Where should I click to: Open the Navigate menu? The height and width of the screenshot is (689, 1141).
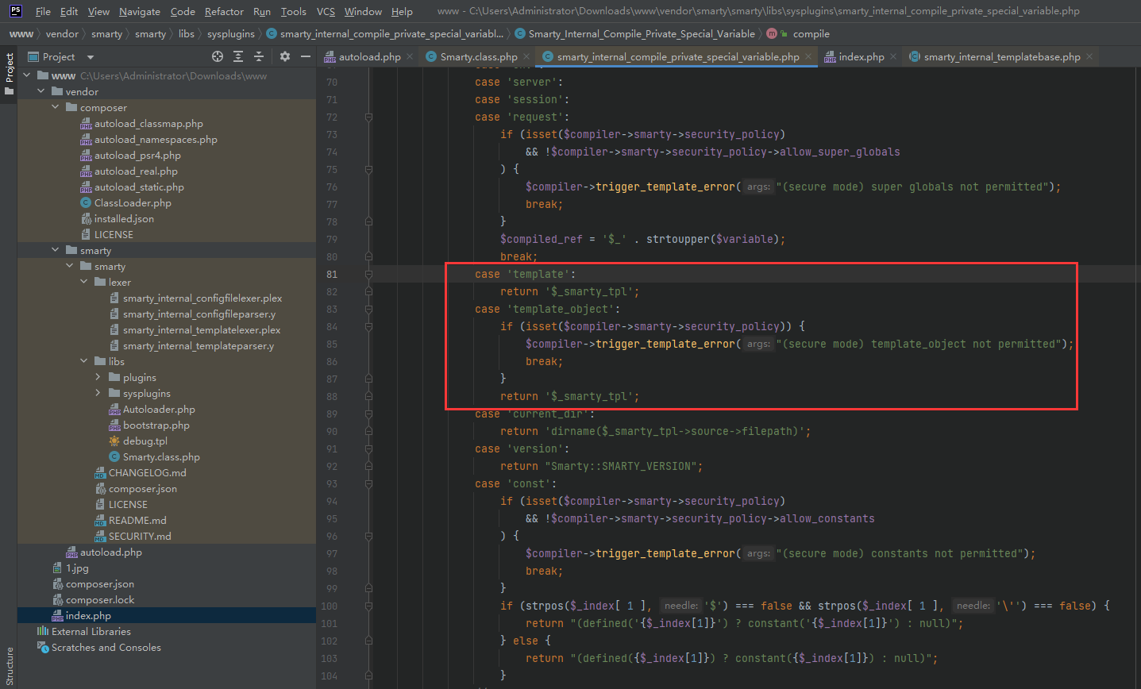pos(140,11)
